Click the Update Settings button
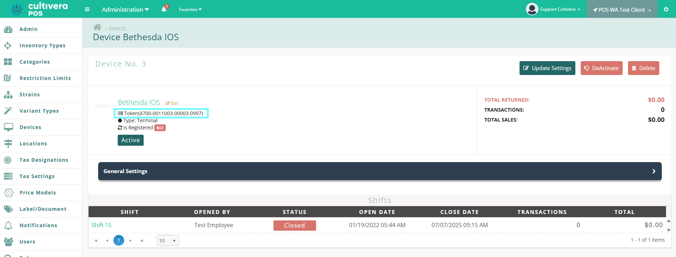This screenshot has width=676, height=257. click(547, 68)
